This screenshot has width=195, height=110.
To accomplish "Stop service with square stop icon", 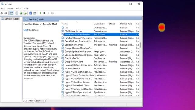I will point(44,13).
